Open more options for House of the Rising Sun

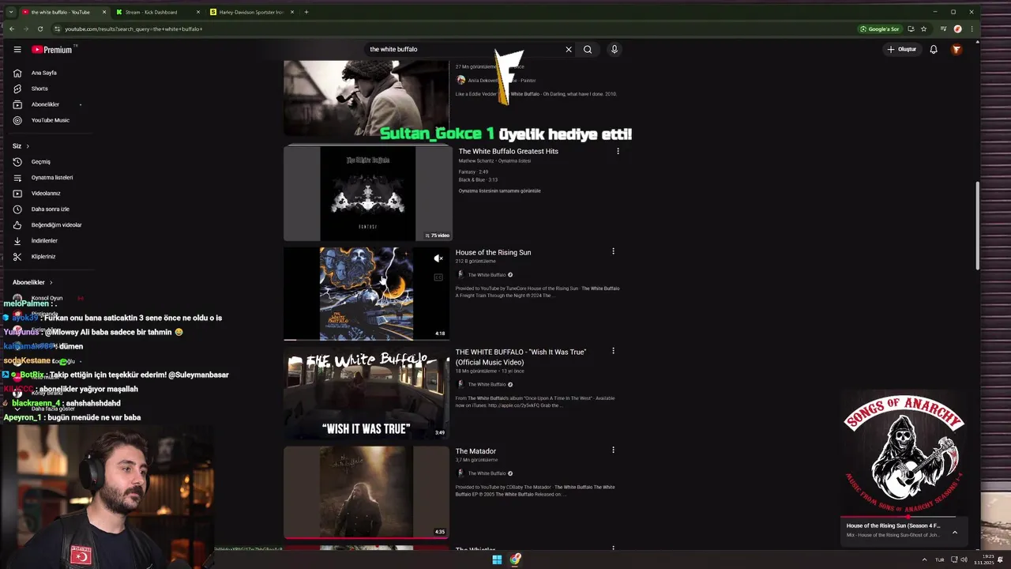click(613, 251)
